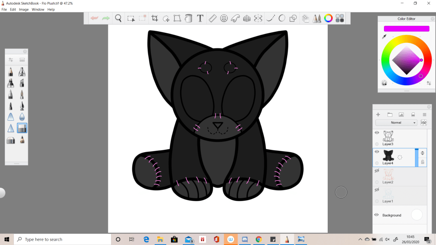Image resolution: width=436 pixels, height=245 pixels.
Task: Lock transparency on Layer4
Action: [423, 162]
